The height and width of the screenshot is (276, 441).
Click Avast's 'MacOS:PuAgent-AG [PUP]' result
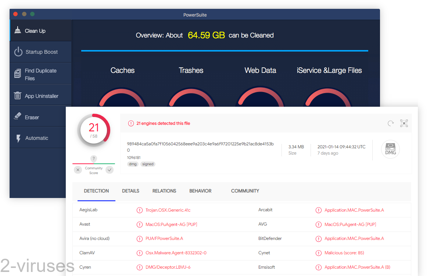(171, 224)
